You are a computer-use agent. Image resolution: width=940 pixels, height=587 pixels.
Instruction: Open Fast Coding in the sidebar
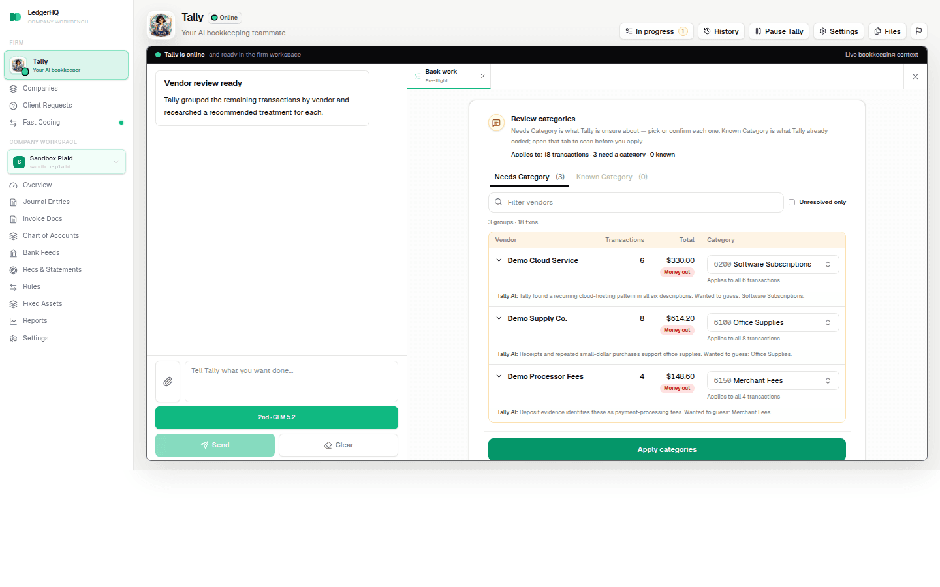pos(41,123)
